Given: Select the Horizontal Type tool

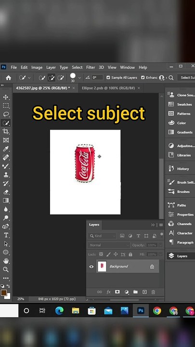Looking at the screenshot, I should (x=6, y=235).
